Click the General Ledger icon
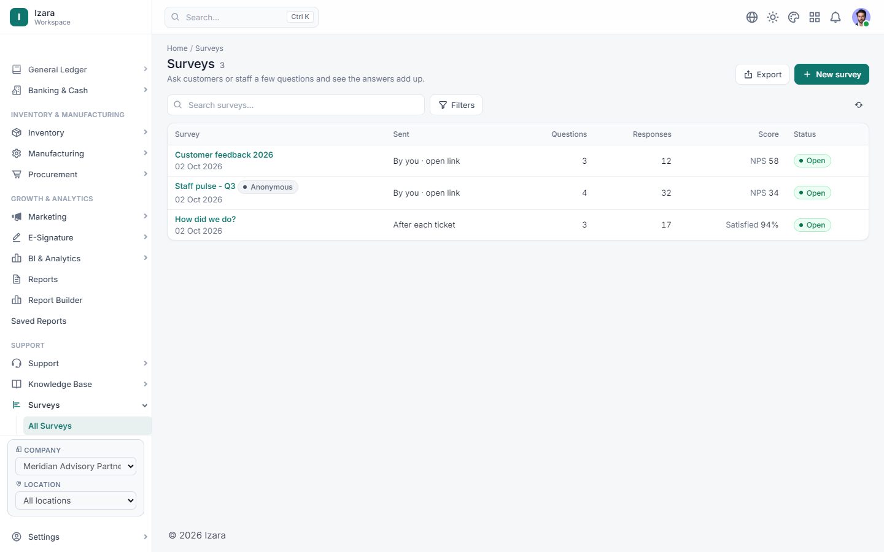Viewport: 884px width, 552px height. click(17, 69)
